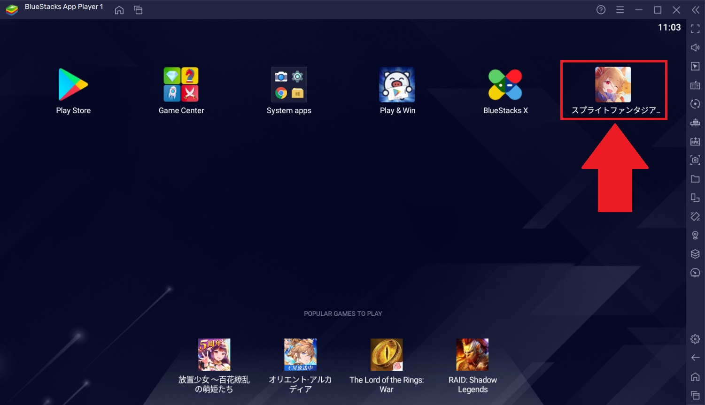705x405 pixels.
Task: Click the 11:03 clock text
Action: click(x=669, y=27)
